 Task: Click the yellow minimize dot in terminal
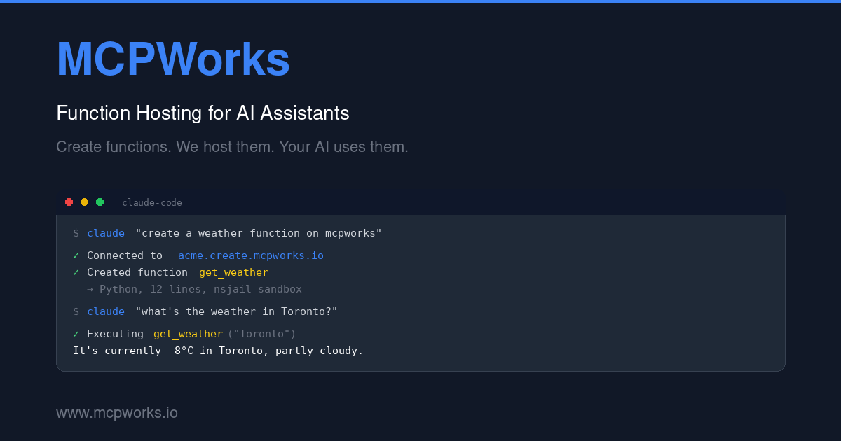(84, 202)
